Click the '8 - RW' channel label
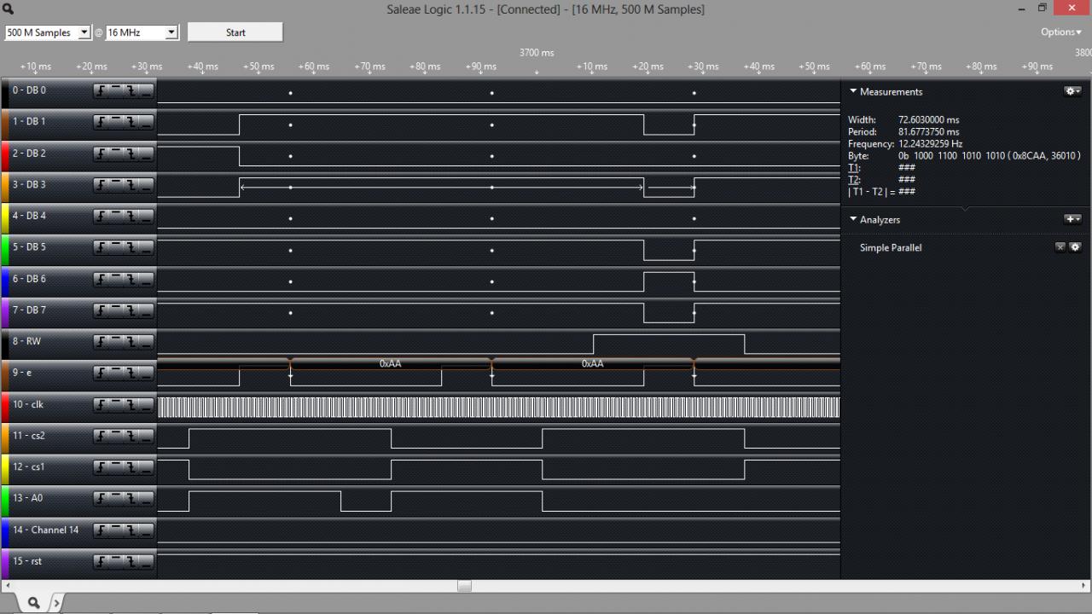This screenshot has width=1092, height=614. [x=26, y=342]
